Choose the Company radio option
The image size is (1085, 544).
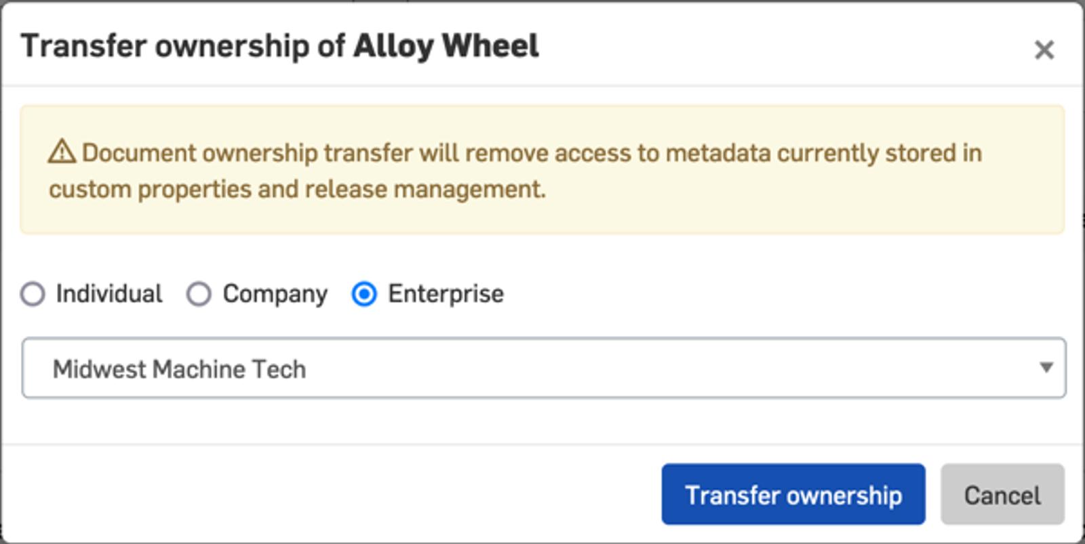coord(199,294)
